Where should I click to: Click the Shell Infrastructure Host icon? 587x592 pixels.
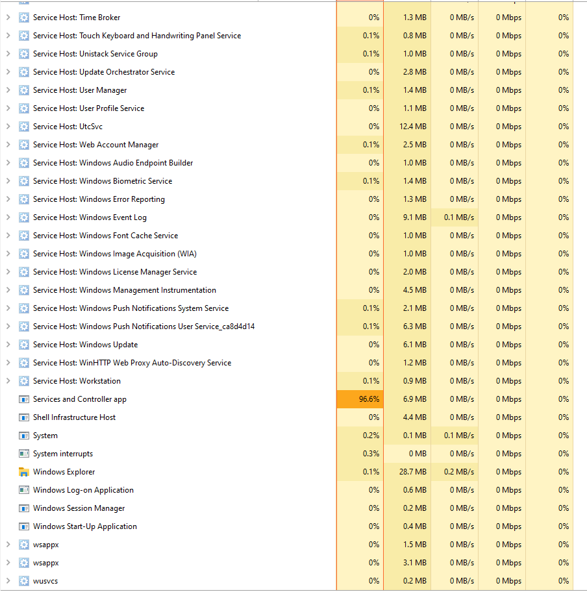[24, 417]
